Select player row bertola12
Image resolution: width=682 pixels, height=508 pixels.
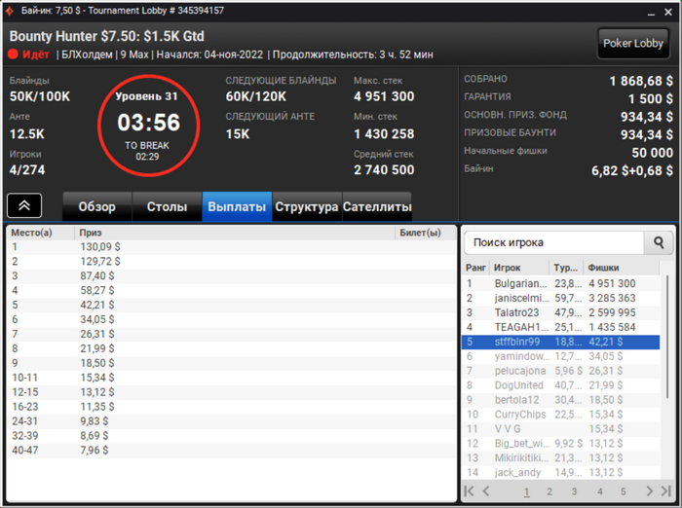click(560, 400)
